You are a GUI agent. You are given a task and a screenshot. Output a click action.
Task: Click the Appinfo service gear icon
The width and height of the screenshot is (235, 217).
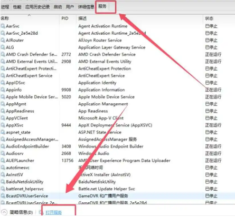(3, 90)
